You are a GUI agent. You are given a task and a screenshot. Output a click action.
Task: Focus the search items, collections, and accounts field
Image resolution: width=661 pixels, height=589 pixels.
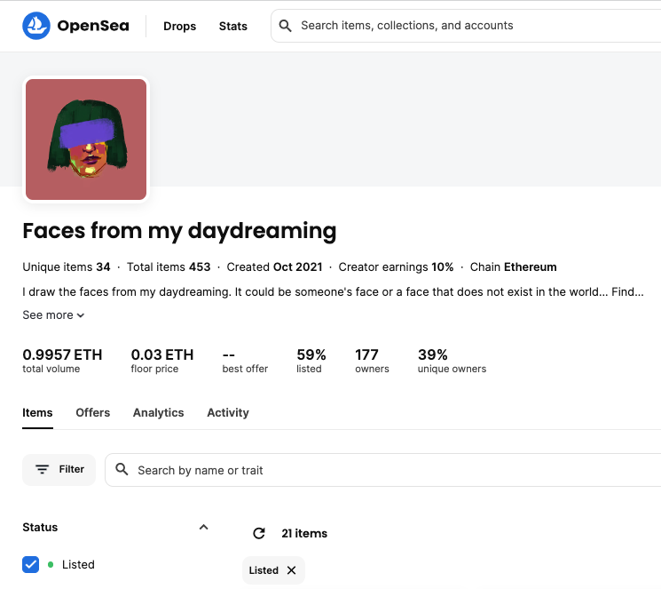(x=466, y=26)
